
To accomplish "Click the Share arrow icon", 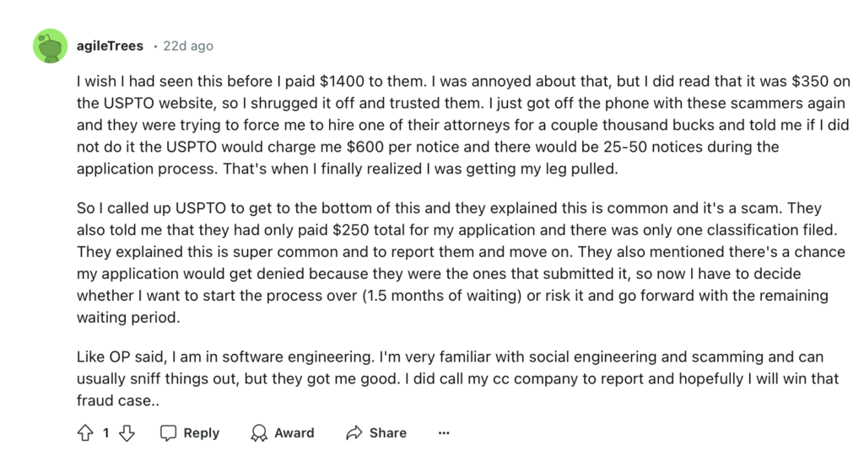I will point(354,432).
